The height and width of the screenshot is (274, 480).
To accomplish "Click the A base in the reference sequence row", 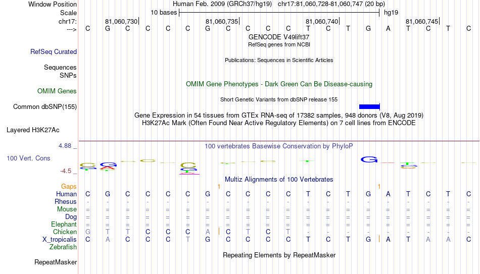I will pyautogui.click(x=388, y=28).
